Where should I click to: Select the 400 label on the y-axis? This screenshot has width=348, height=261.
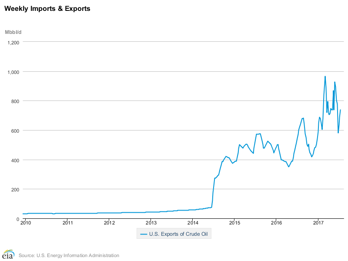click(16, 161)
